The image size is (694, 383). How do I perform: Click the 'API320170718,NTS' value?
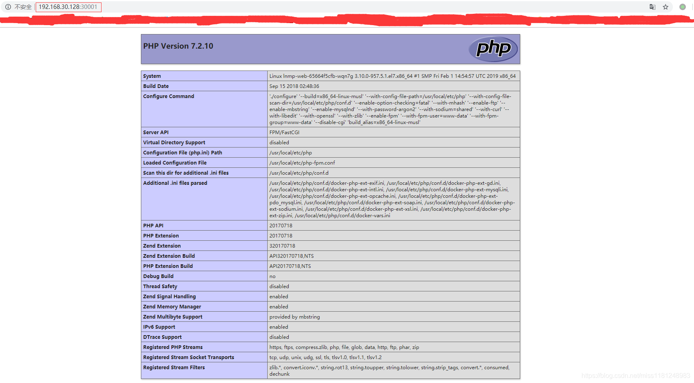pos(292,256)
